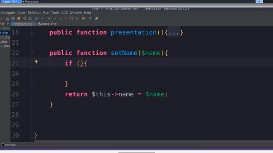Click 'function' keyword on line 16
Image resolution: width=273 pixels, height=153 pixels.
pyautogui.click(x=92, y=32)
